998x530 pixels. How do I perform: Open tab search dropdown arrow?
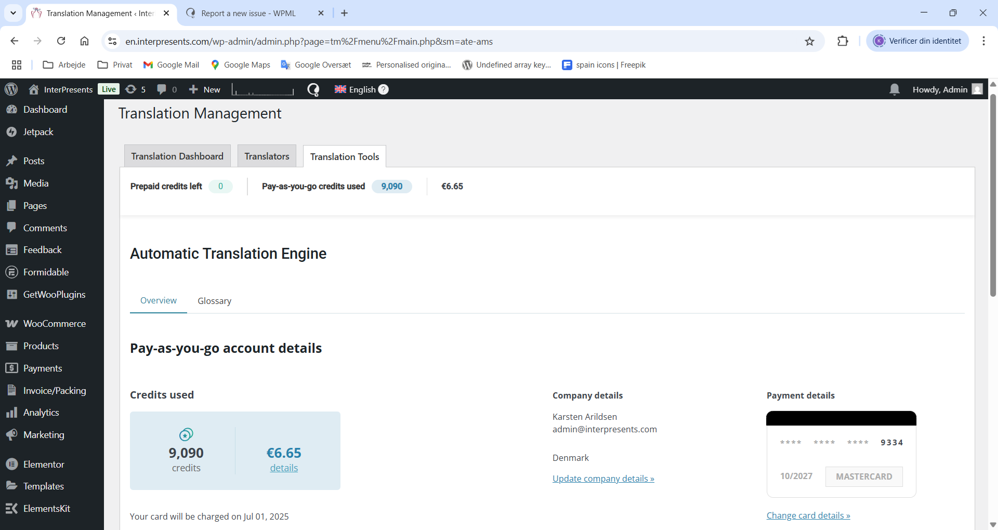point(13,13)
